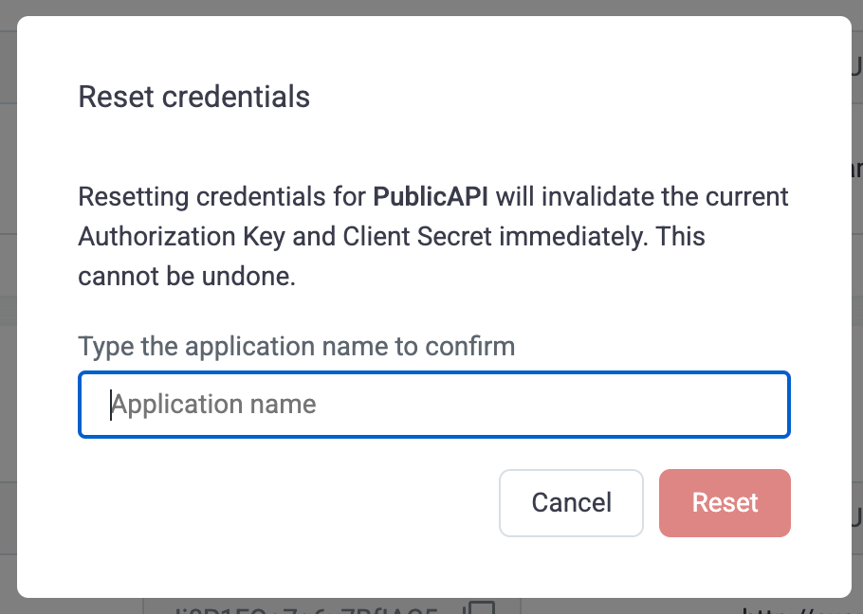Click the partially hidden key string below the dialog
863x614 pixels.
coord(305,610)
